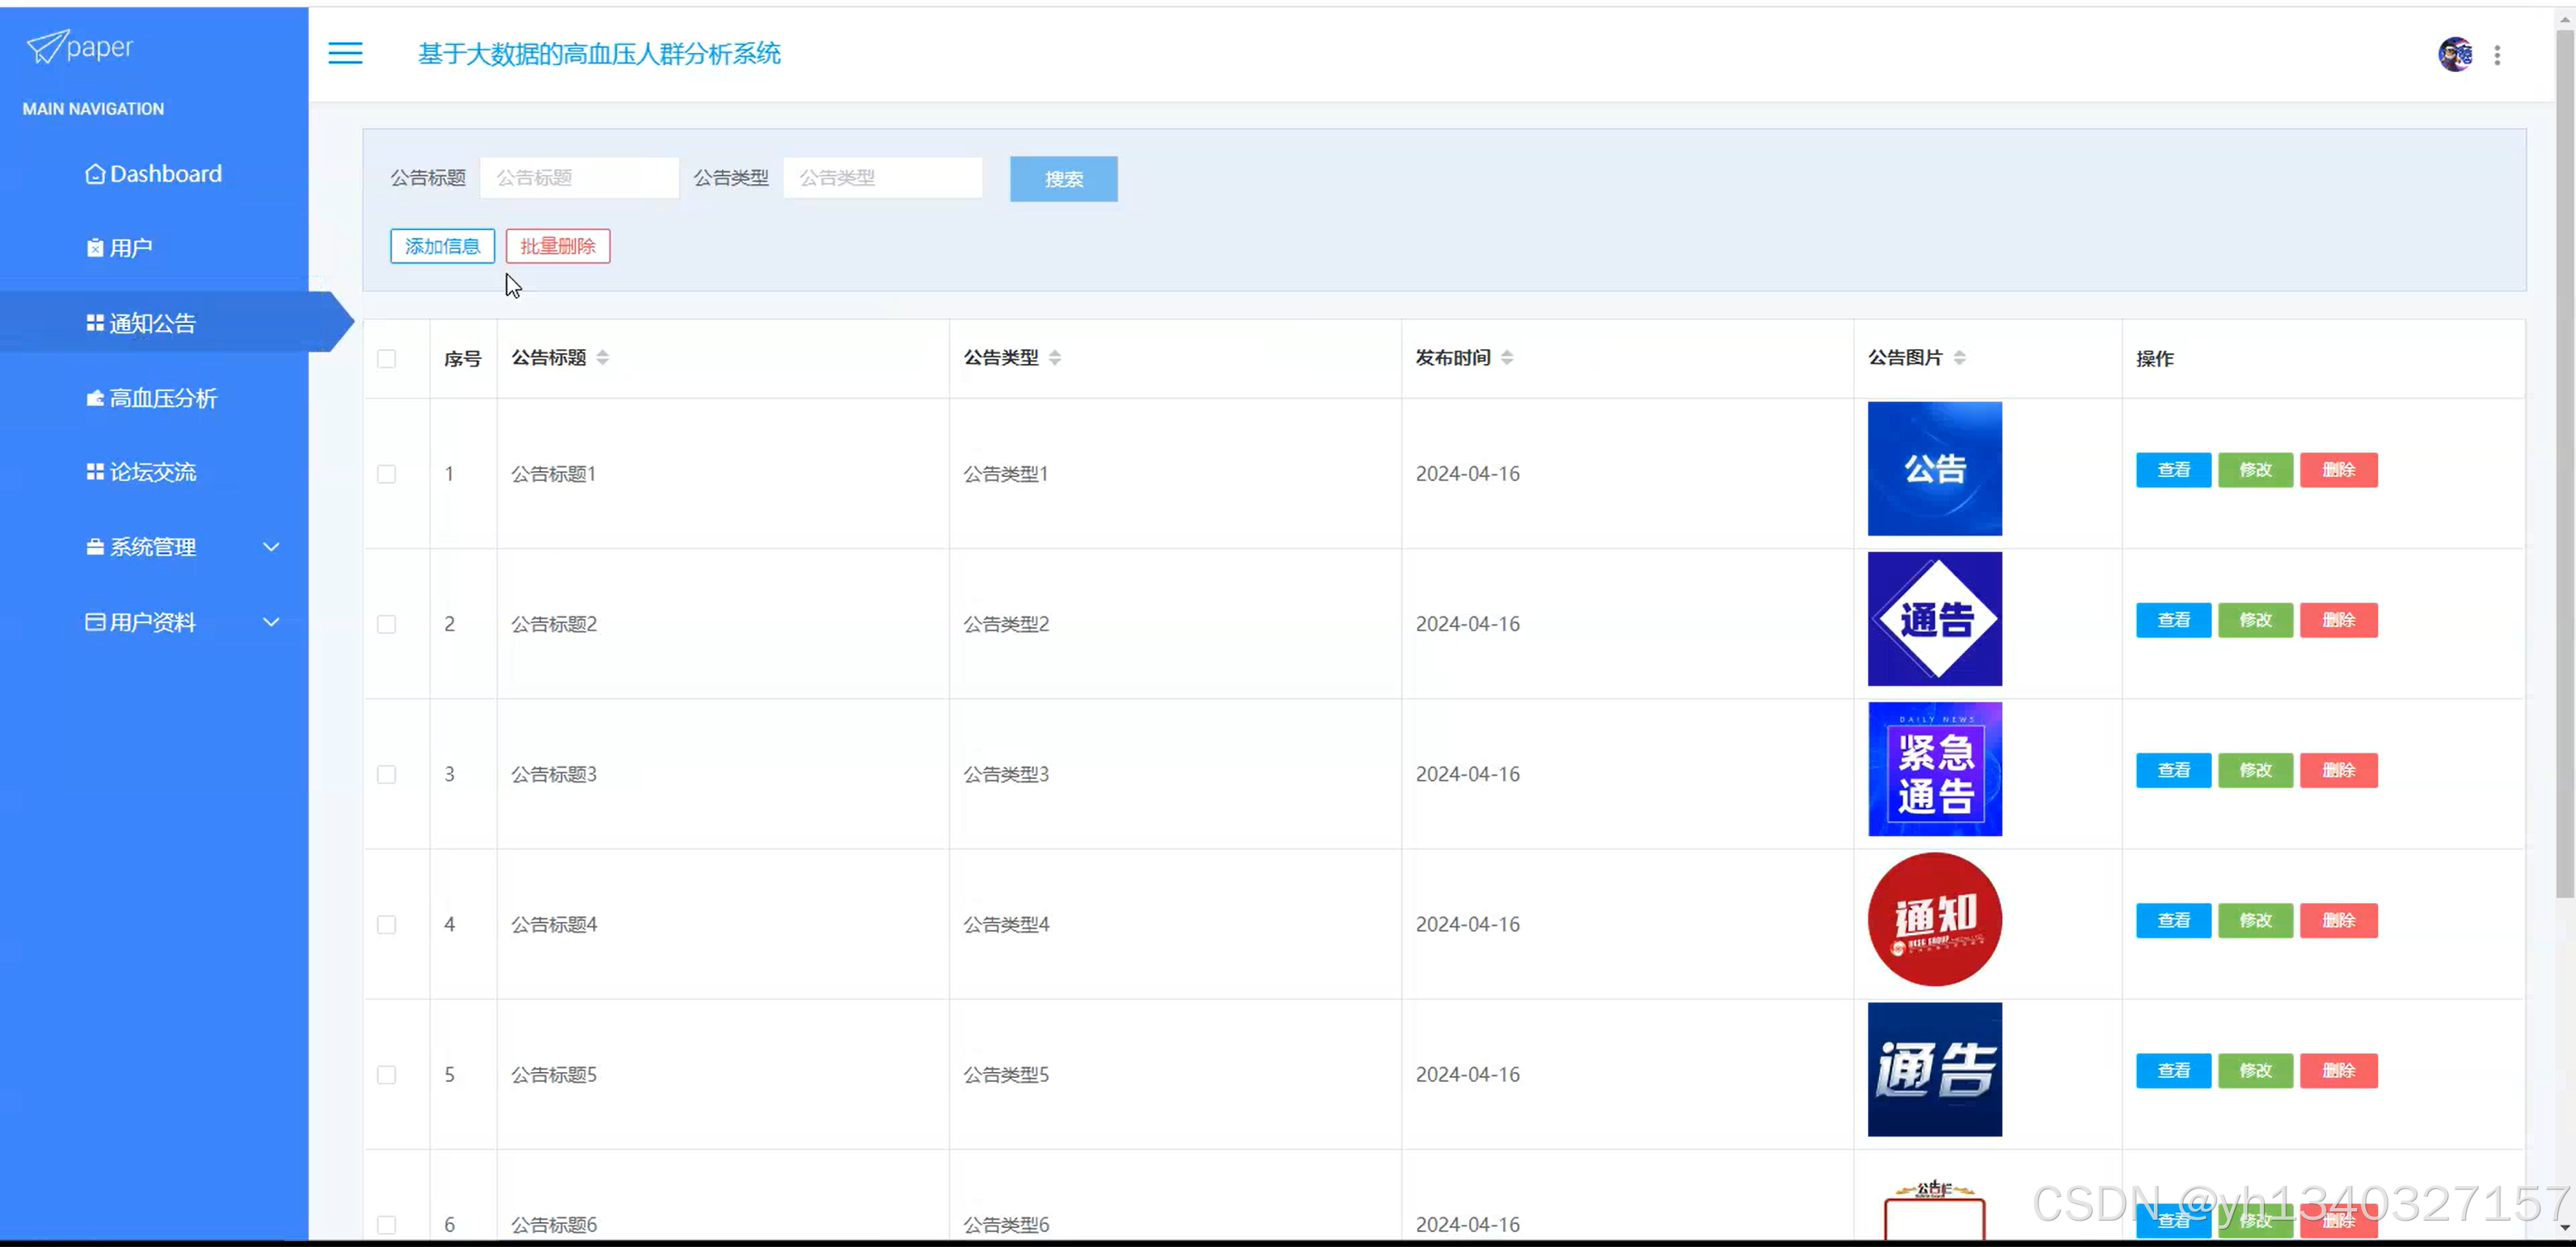Click the 公告标题 search input field

[579, 178]
